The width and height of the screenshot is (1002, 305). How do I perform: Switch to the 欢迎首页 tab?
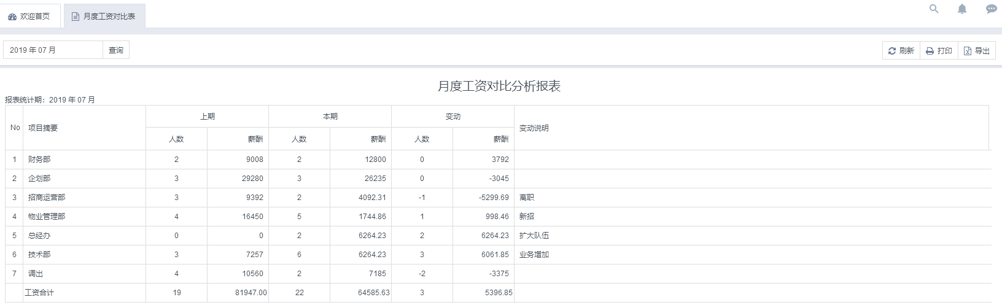29,17
